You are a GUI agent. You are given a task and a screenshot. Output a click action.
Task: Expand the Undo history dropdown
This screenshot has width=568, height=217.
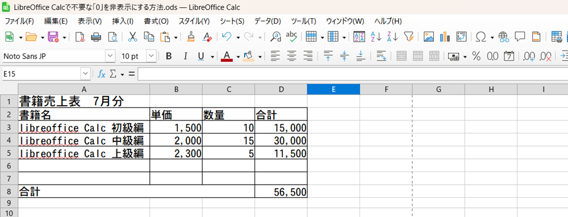(238, 37)
